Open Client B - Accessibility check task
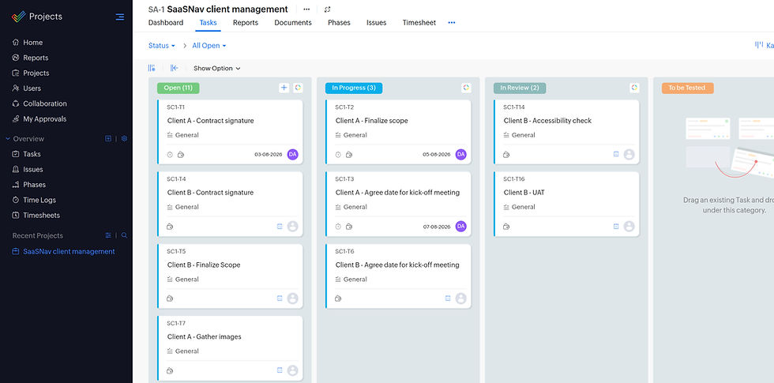The height and width of the screenshot is (383, 774). [x=547, y=120]
